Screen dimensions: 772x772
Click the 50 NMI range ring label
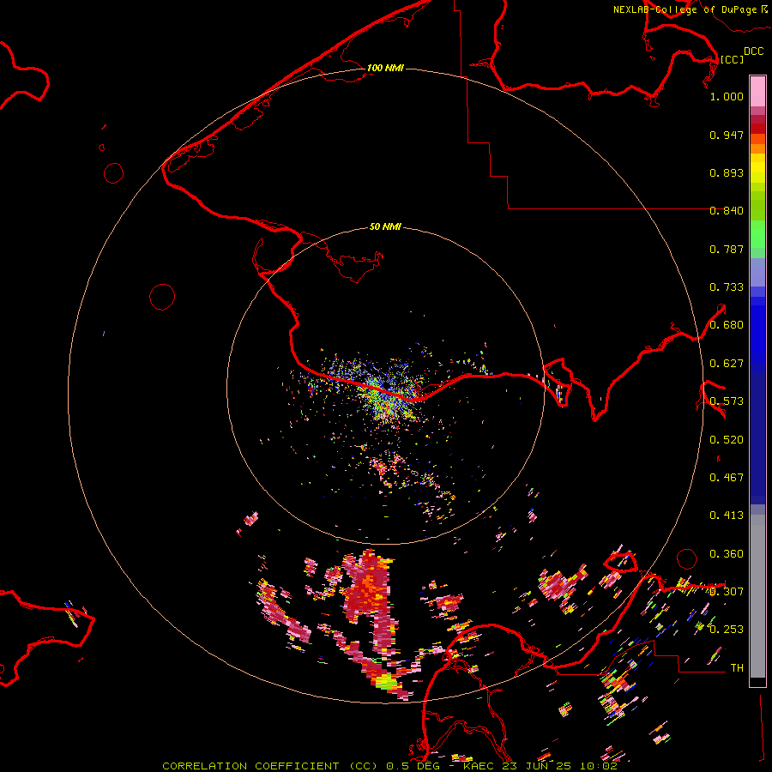(385, 226)
